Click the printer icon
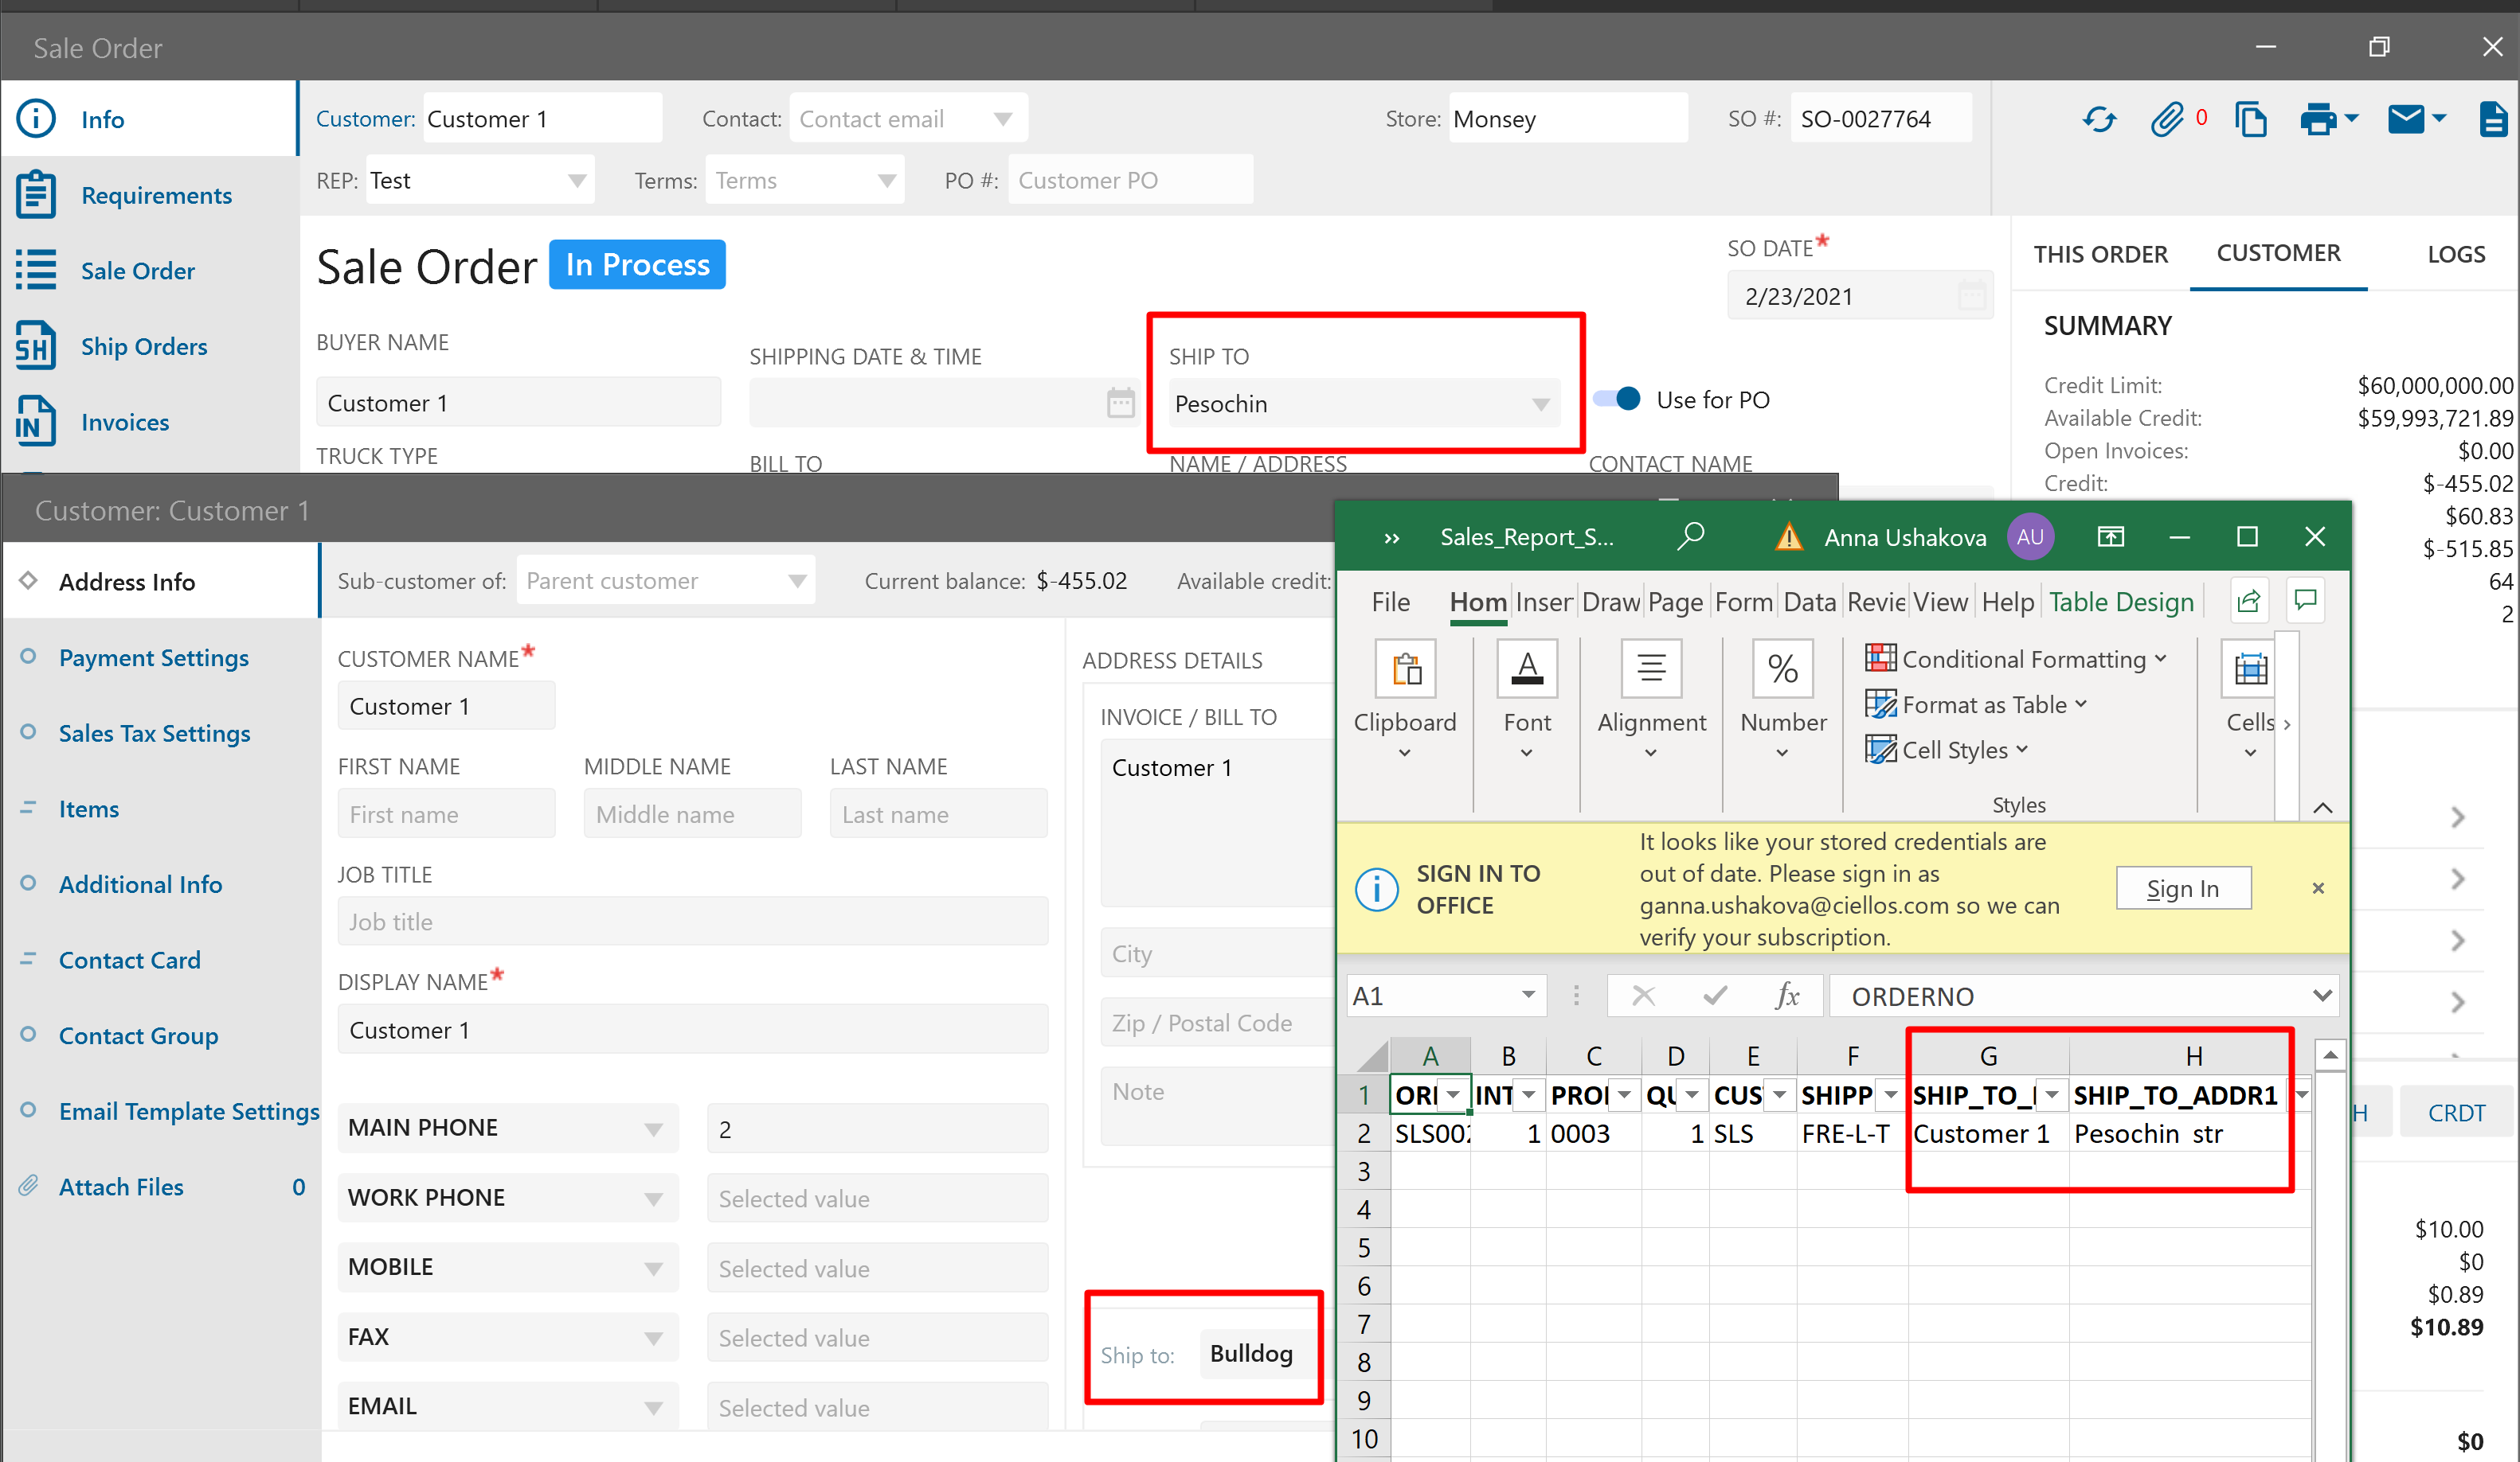 click(2318, 120)
